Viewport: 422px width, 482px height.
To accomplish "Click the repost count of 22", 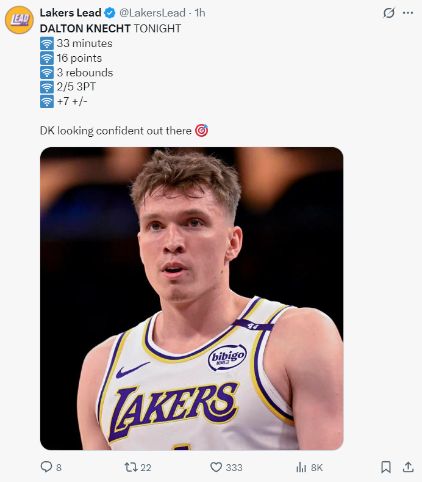I will 145,467.
